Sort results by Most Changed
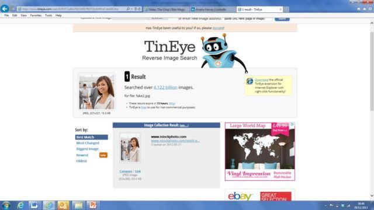Viewport: 374px width, 210px height. (88, 143)
